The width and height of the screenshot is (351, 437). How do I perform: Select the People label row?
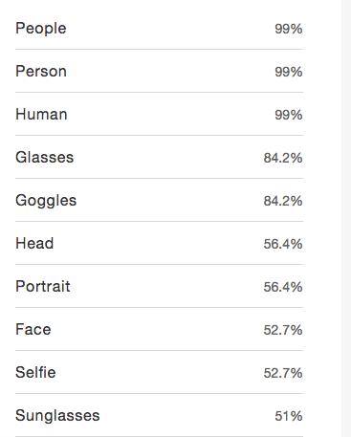159,29
